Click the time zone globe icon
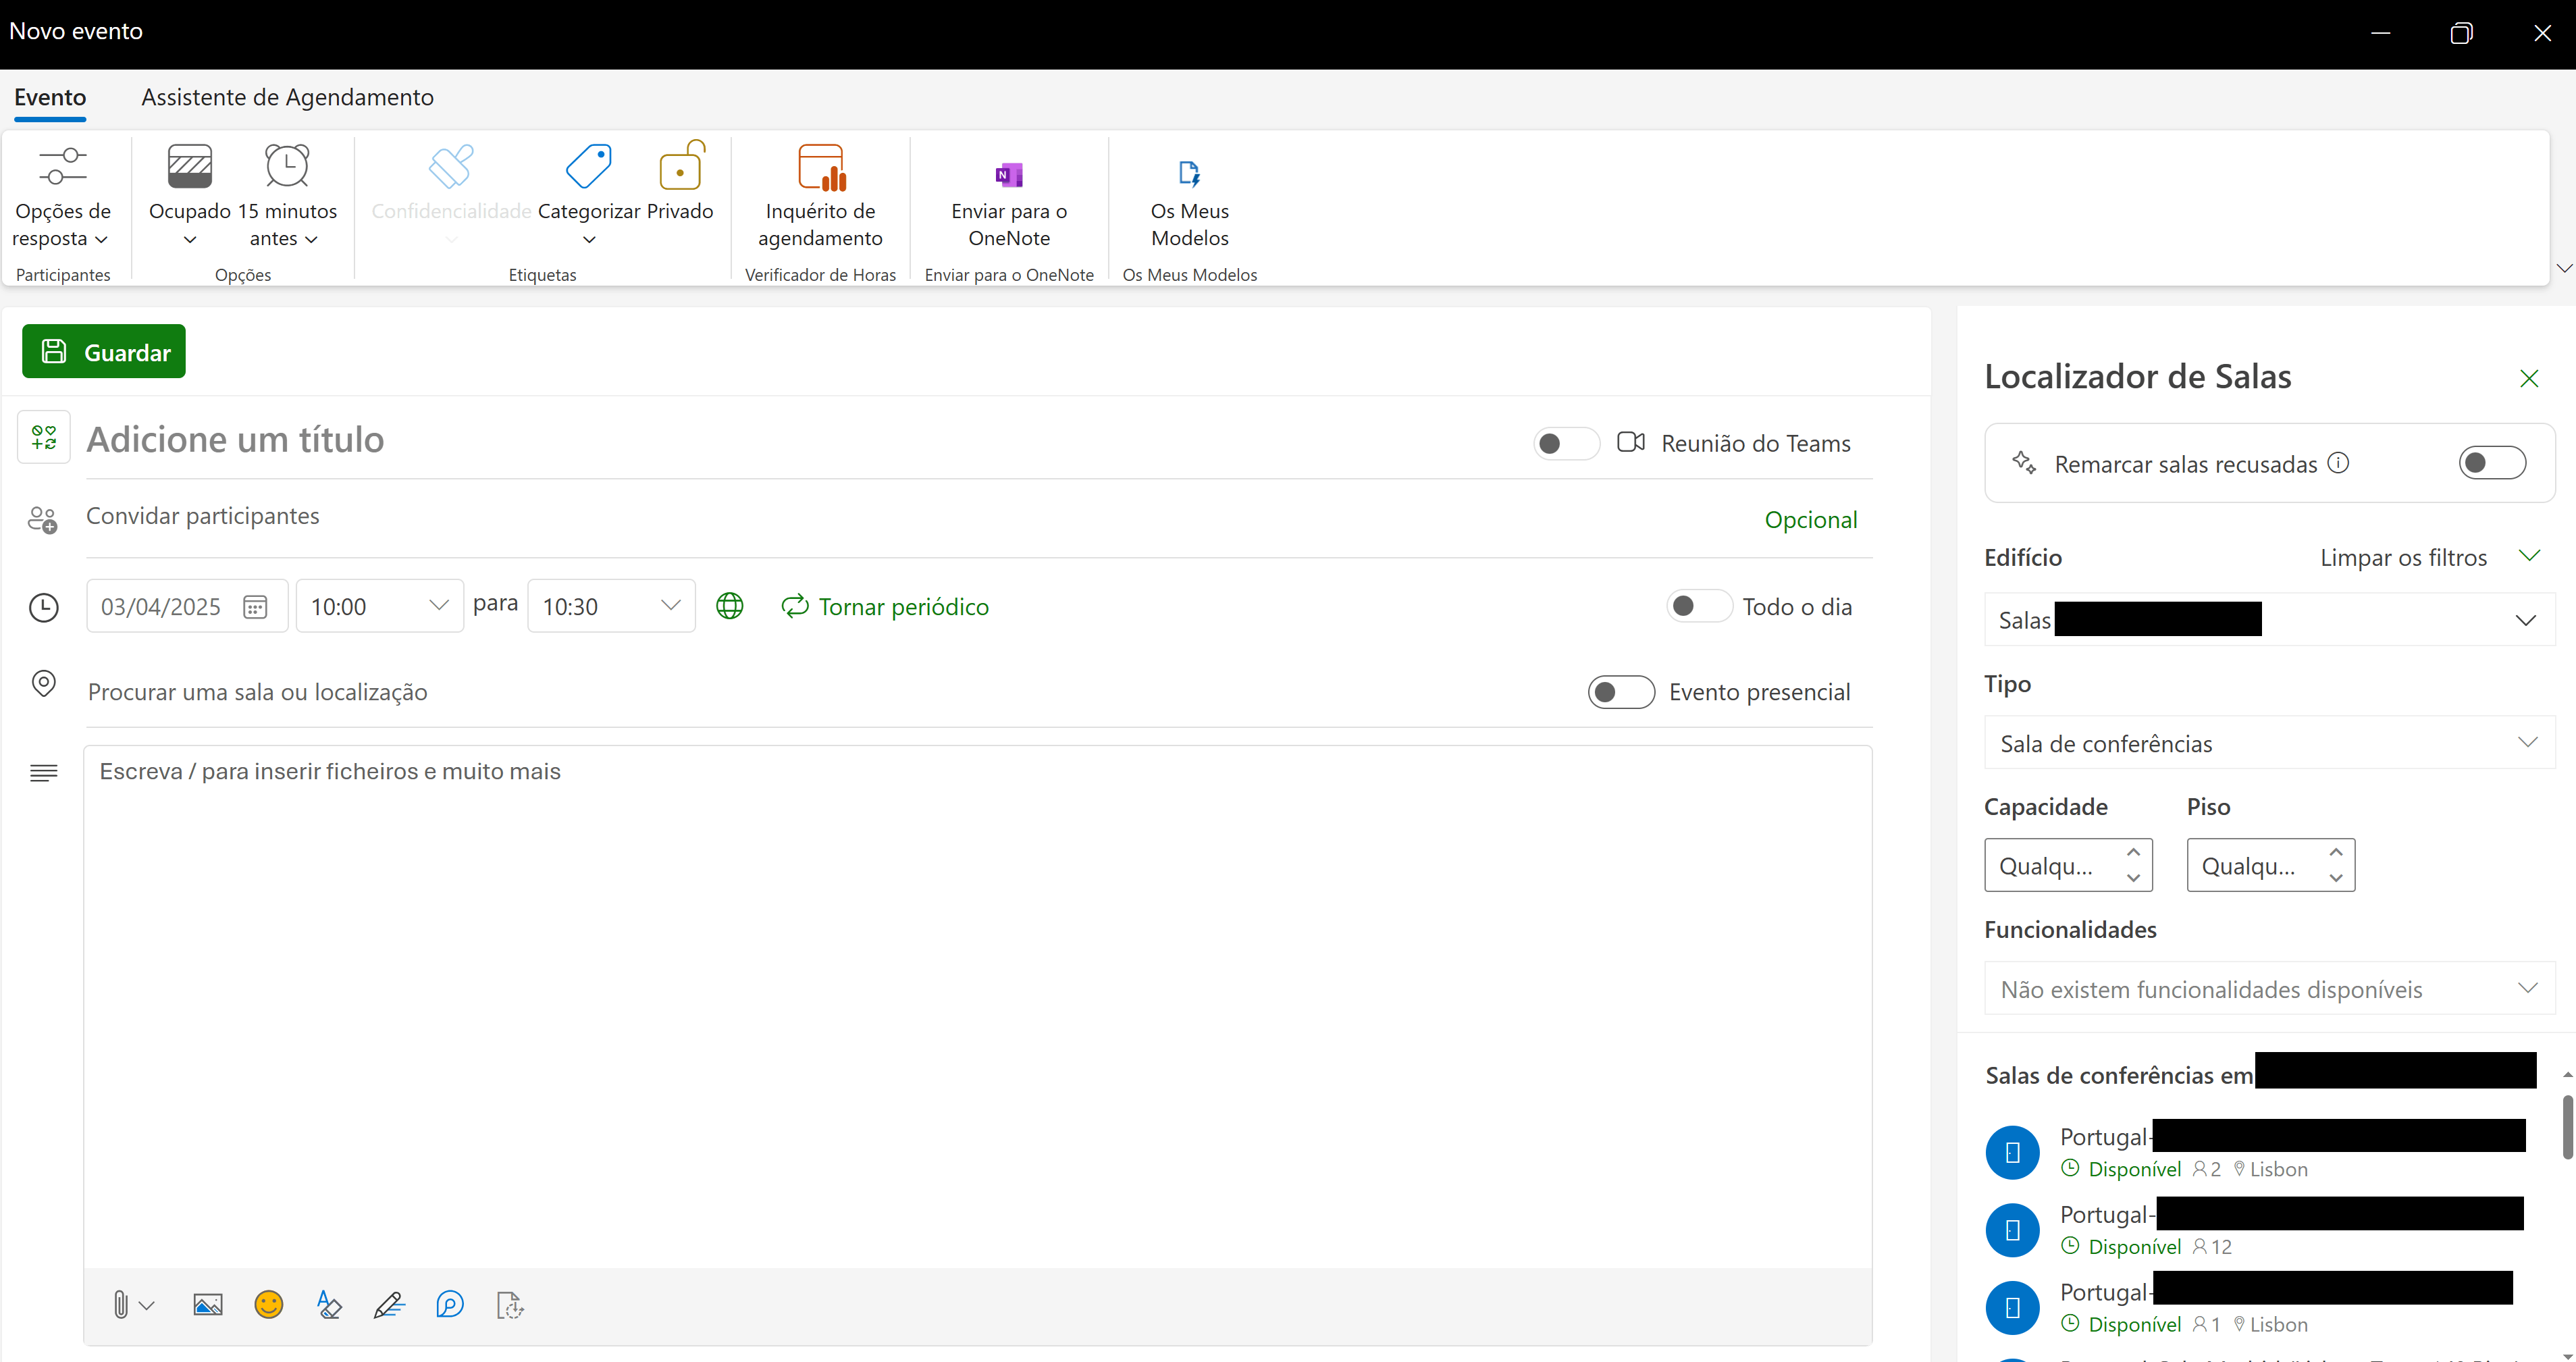Screen dimensions: 2576x1362 730,606
